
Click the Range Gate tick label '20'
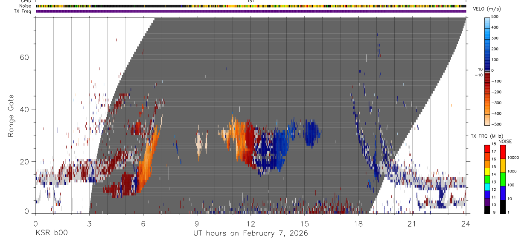tap(25, 162)
